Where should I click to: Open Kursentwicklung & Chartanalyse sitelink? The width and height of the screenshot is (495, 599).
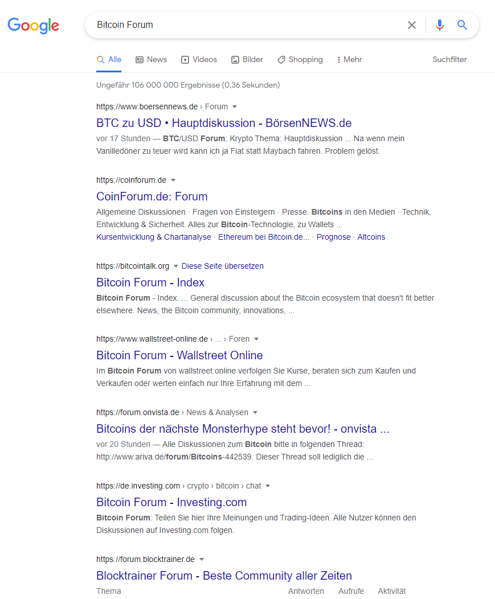click(x=154, y=237)
